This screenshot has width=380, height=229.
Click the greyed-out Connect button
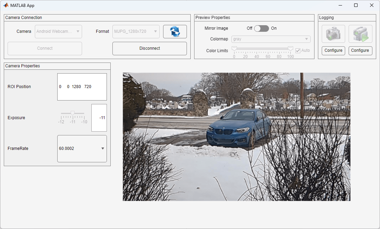(45, 48)
